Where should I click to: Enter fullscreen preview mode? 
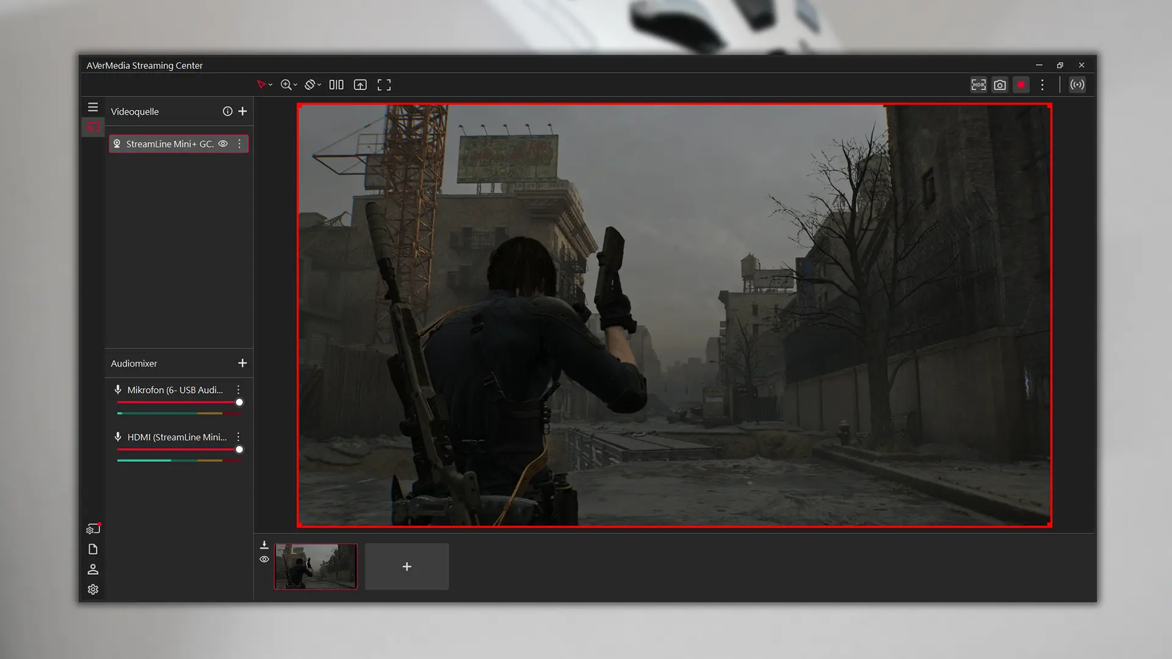(383, 85)
